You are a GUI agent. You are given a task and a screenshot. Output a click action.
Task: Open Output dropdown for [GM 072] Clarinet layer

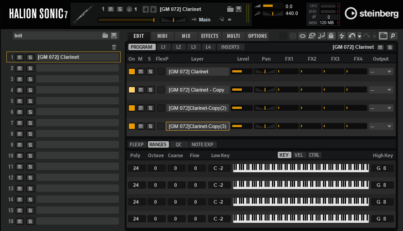381,72
